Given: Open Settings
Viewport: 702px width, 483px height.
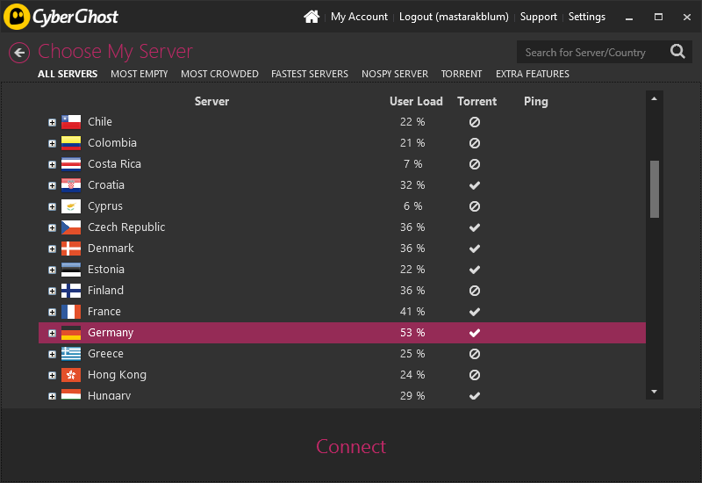Looking at the screenshot, I should 587,17.
